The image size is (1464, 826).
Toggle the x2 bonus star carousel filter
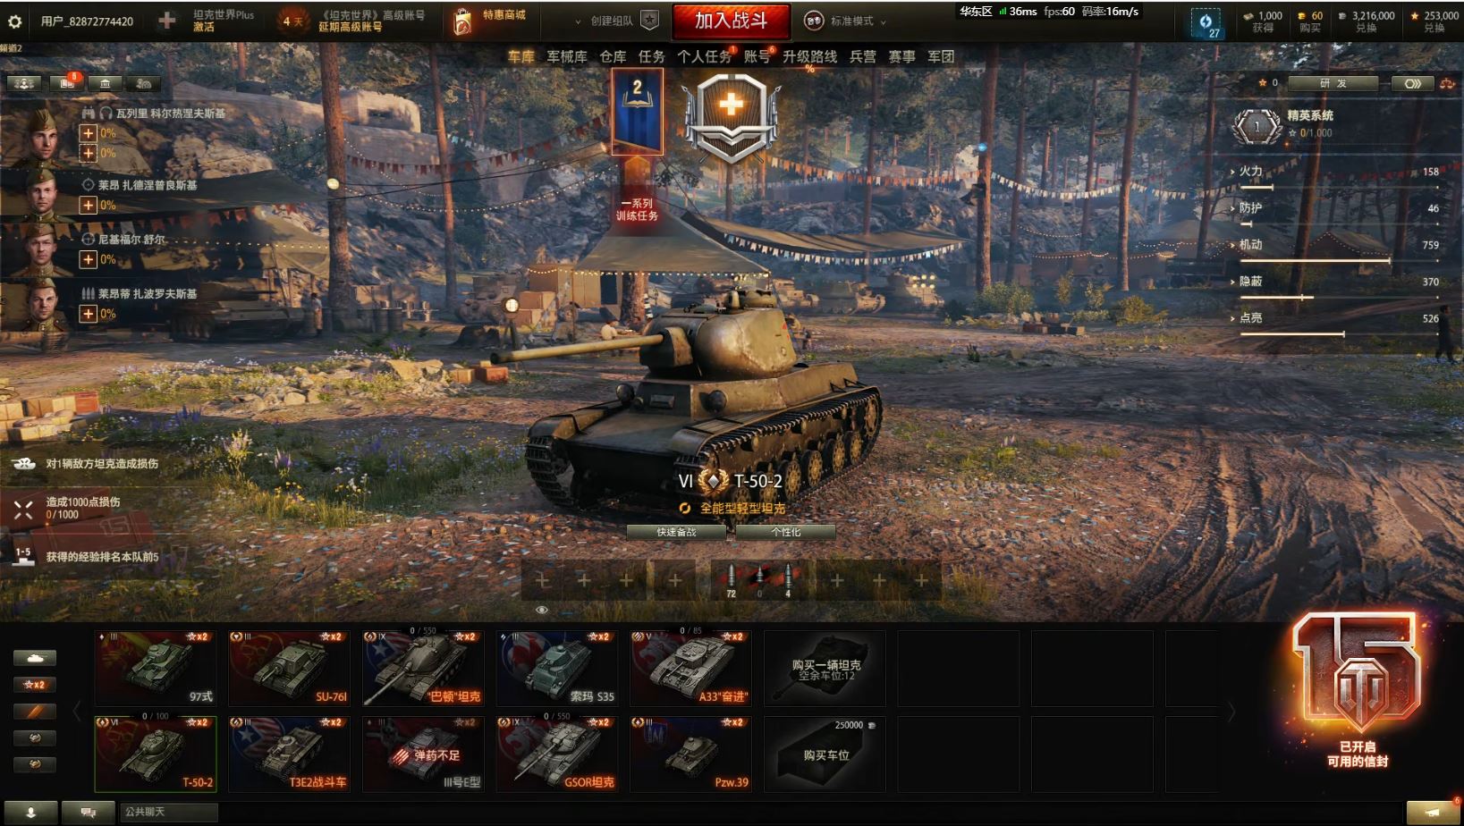pos(35,685)
